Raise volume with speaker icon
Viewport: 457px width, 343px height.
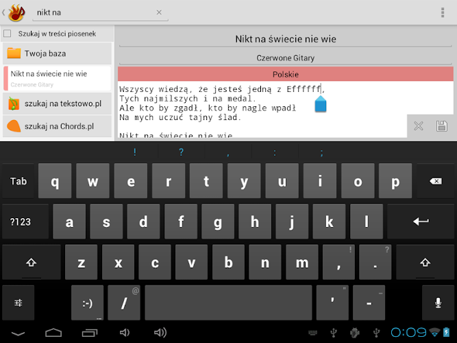point(160,333)
